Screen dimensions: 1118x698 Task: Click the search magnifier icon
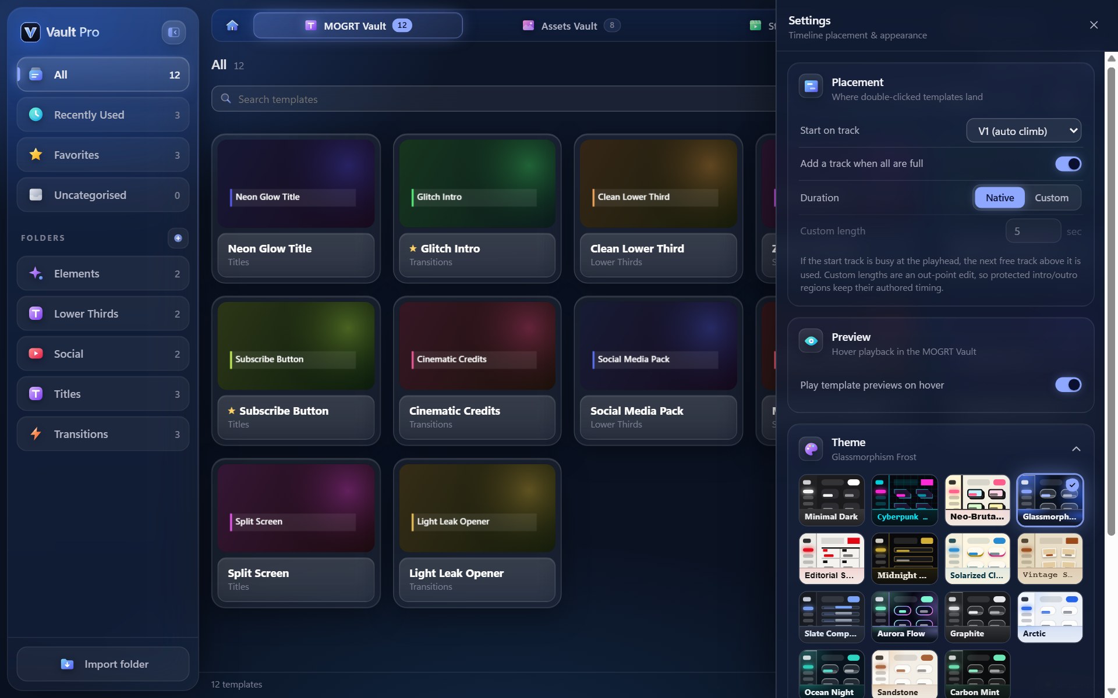pyautogui.click(x=226, y=99)
